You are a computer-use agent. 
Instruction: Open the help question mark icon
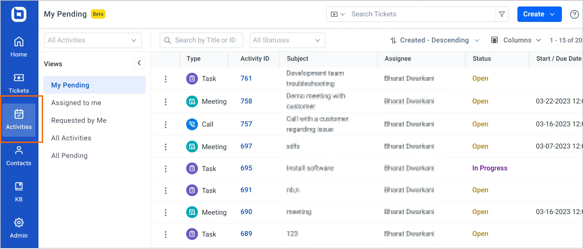574,14
